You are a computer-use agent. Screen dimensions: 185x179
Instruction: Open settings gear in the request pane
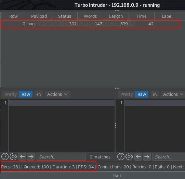(x=13, y=157)
